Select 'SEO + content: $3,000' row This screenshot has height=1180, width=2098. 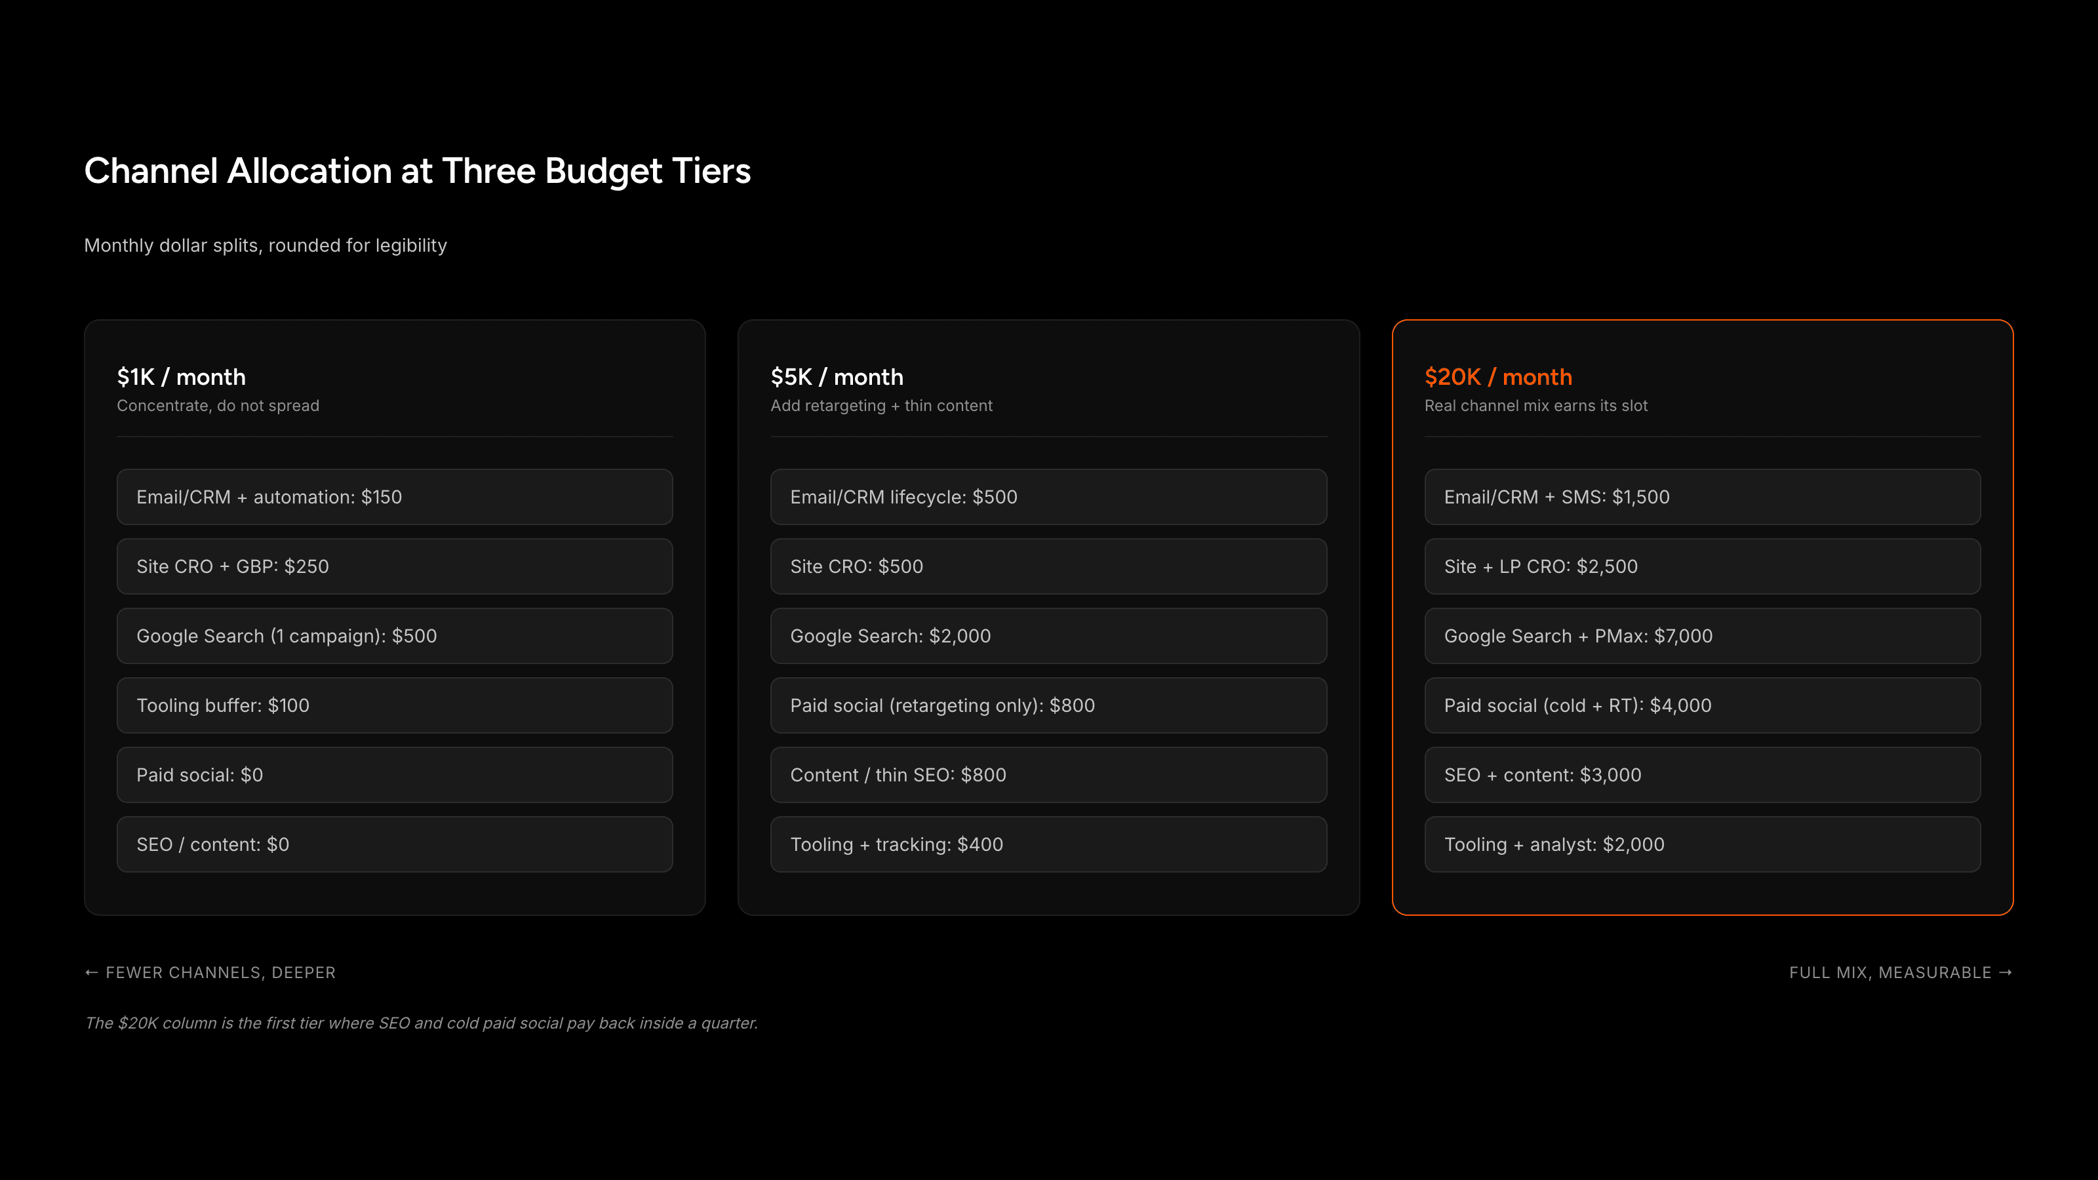[1702, 774]
